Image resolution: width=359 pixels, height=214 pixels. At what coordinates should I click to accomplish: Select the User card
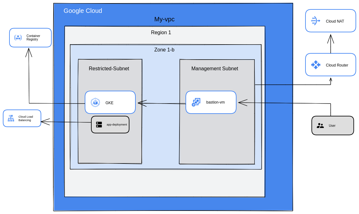coord(333,126)
